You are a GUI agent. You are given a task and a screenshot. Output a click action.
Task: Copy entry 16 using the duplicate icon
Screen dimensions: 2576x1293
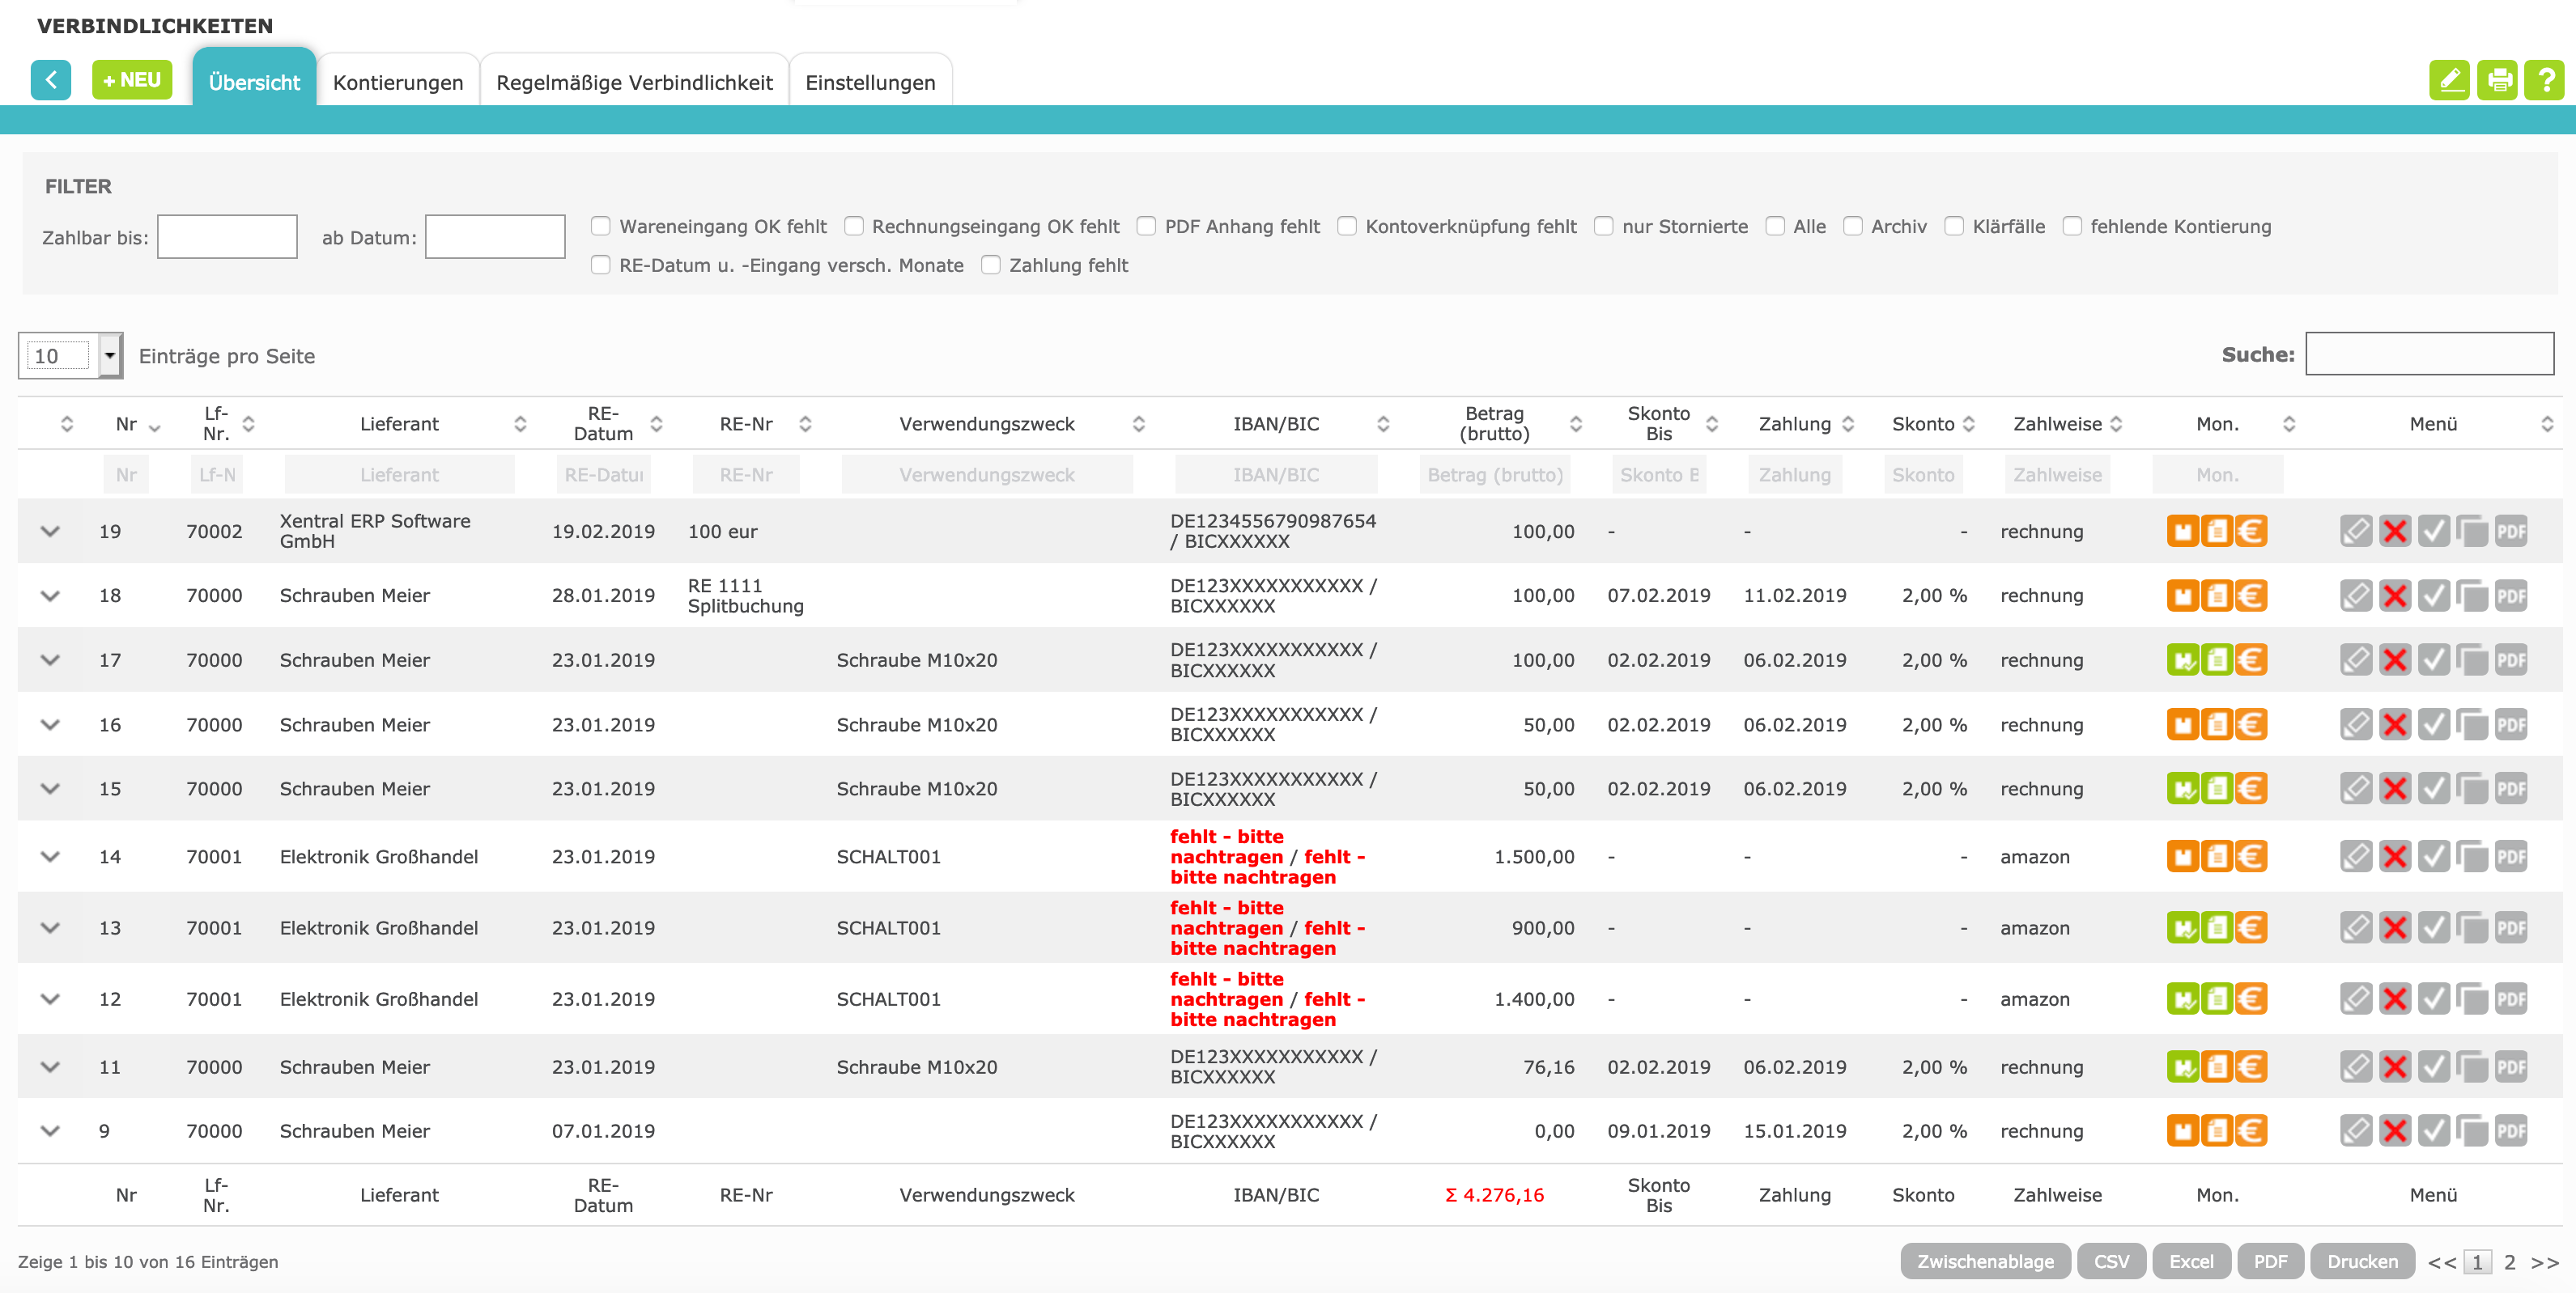click(2471, 724)
